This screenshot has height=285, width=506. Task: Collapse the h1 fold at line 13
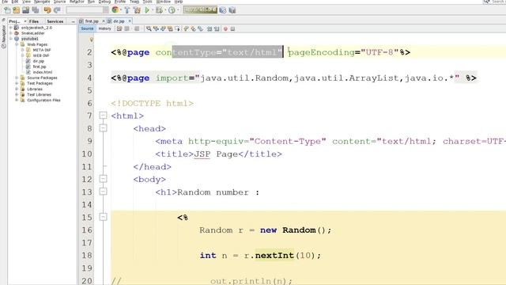click(103, 192)
